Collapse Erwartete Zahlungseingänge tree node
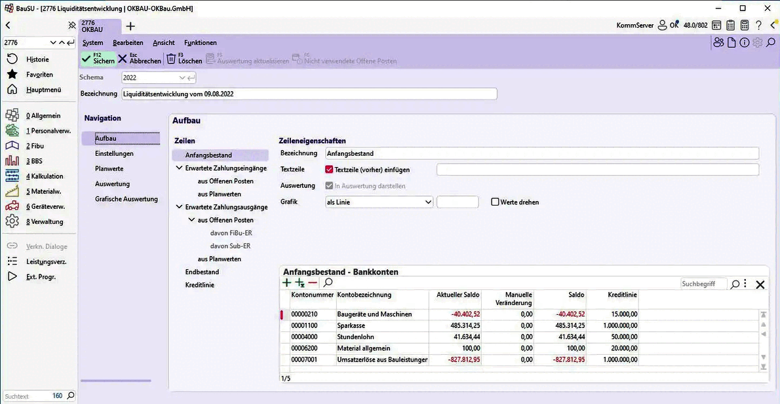The width and height of the screenshot is (780, 404). [179, 168]
